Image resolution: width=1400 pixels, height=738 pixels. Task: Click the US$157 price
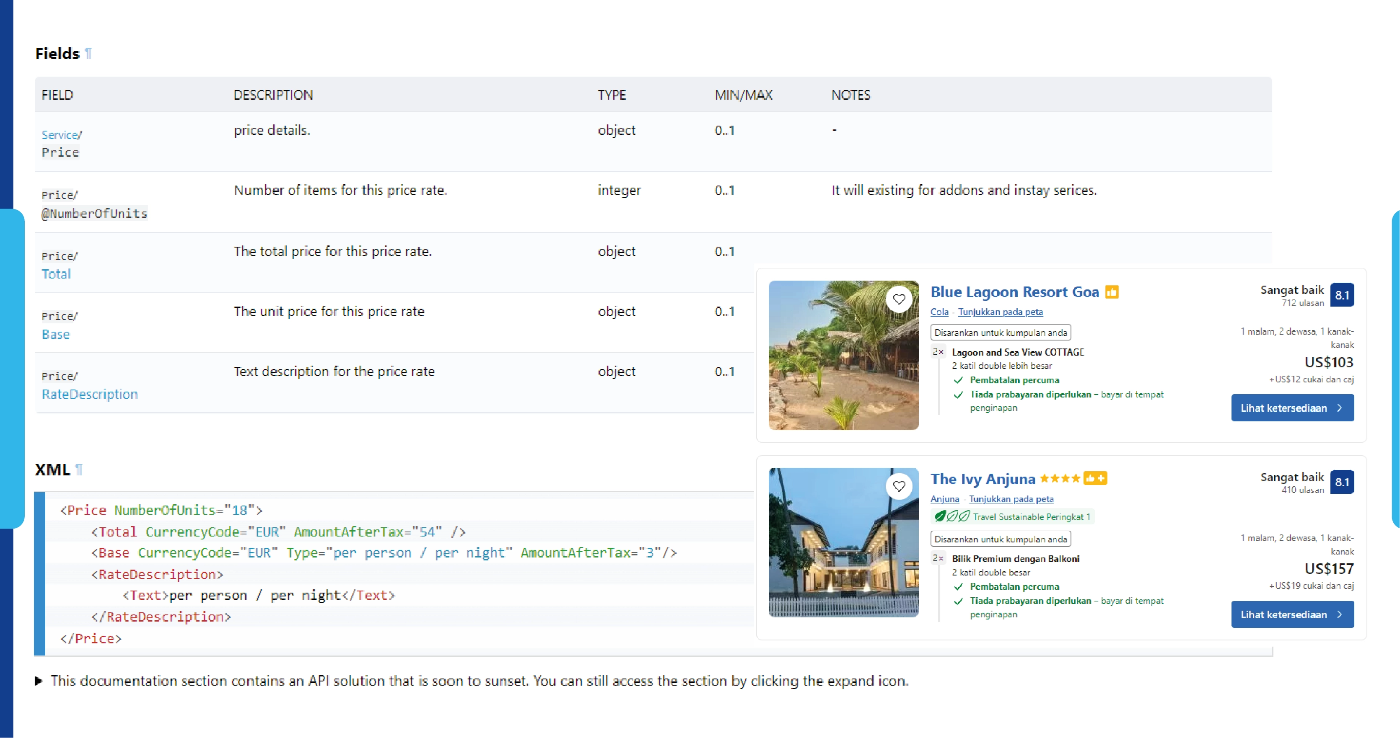(x=1329, y=568)
